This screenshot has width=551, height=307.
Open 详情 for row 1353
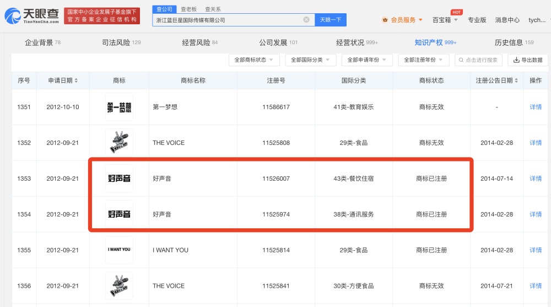click(536, 179)
